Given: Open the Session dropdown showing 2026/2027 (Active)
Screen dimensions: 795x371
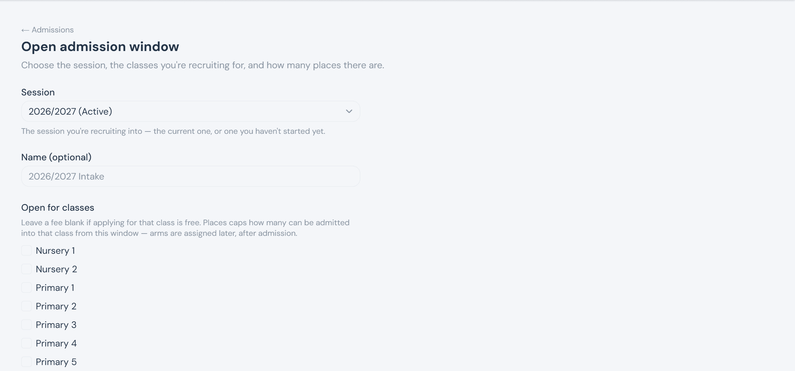Looking at the screenshot, I should coord(191,111).
